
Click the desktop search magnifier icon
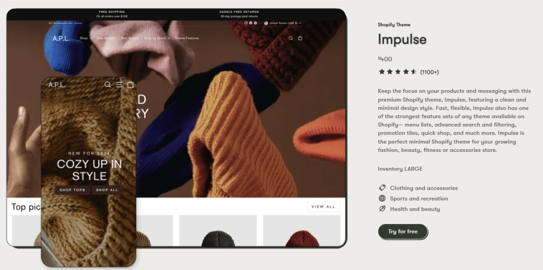(x=291, y=38)
